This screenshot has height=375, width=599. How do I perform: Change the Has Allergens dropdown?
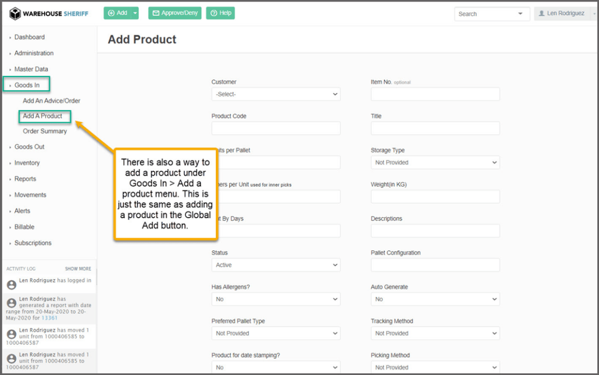[276, 299]
